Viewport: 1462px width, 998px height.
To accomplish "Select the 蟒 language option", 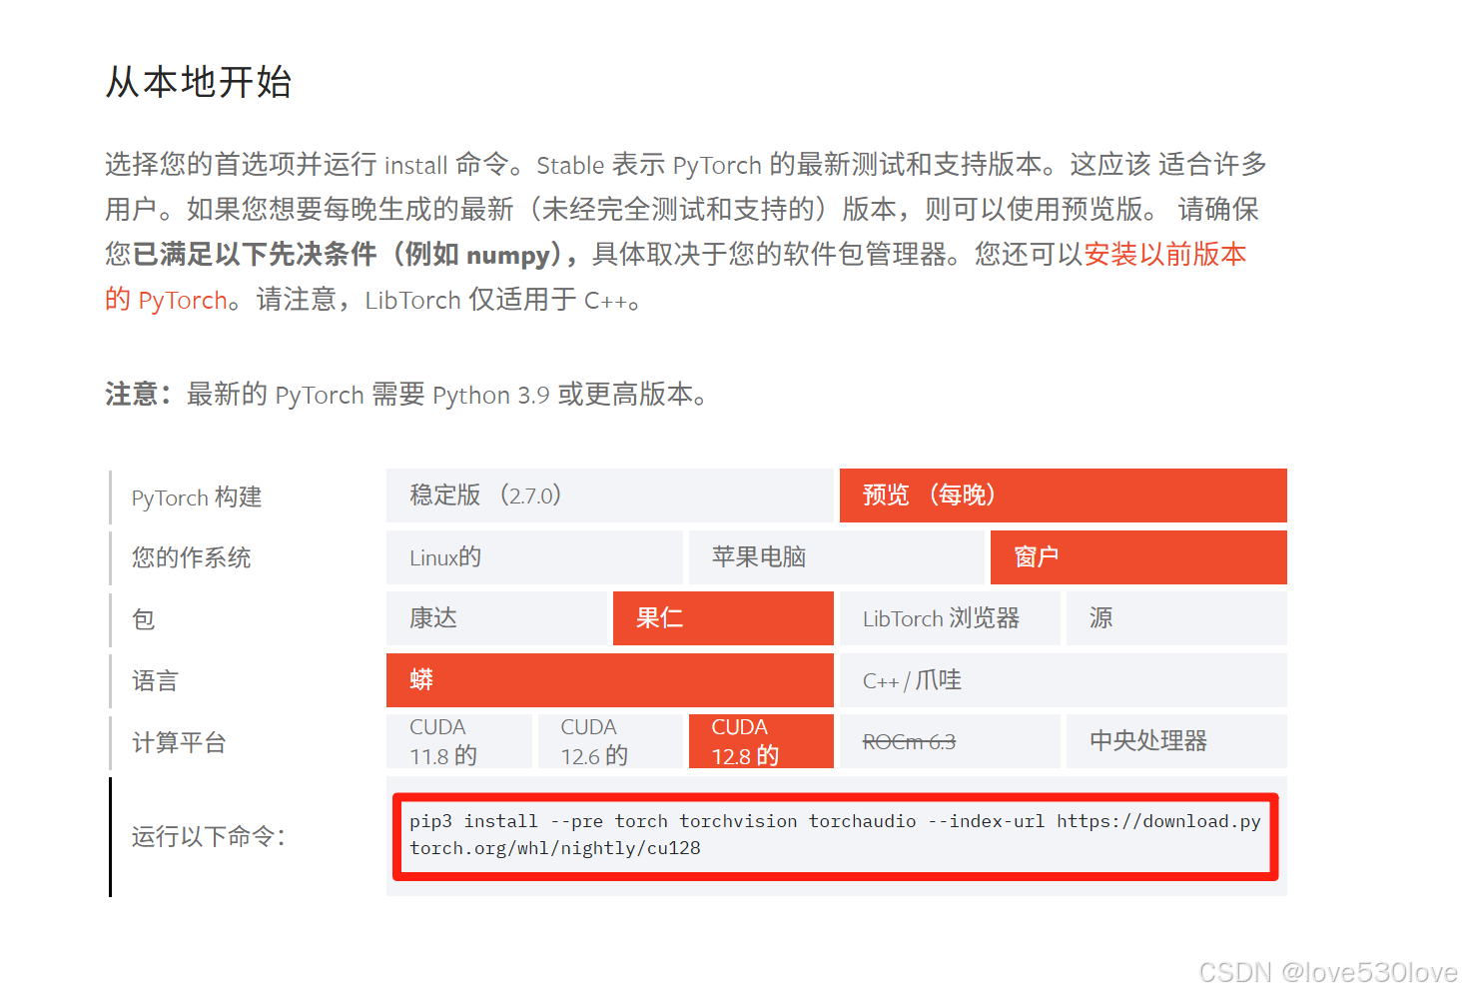I will 609,680.
